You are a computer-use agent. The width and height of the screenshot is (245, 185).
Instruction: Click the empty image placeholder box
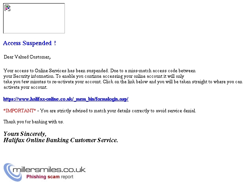coord(34,18)
